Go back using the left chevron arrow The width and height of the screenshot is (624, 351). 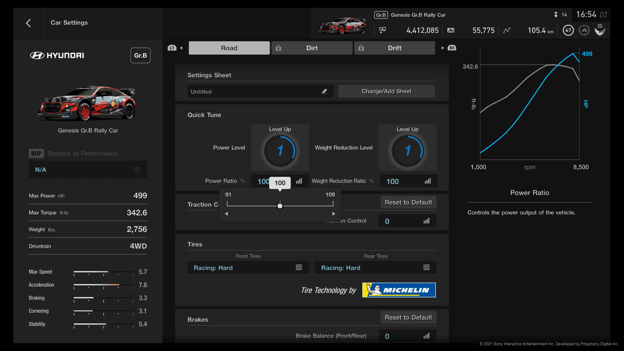click(x=28, y=23)
